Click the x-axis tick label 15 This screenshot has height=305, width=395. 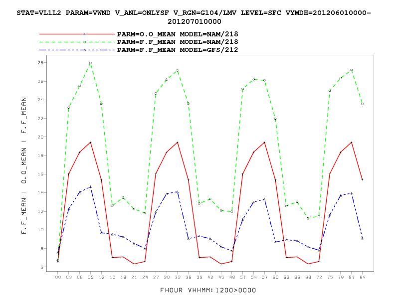(x=112, y=277)
